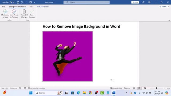Open the Windows Start menu
The width and height of the screenshot is (171, 96).
click(x=31, y=93)
